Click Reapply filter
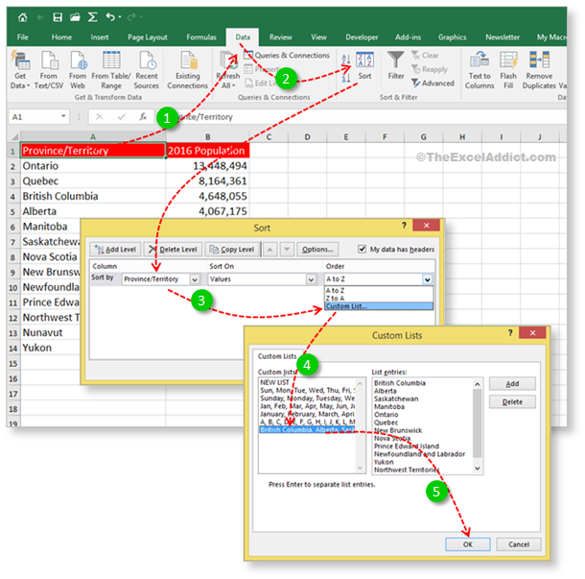 [430, 69]
